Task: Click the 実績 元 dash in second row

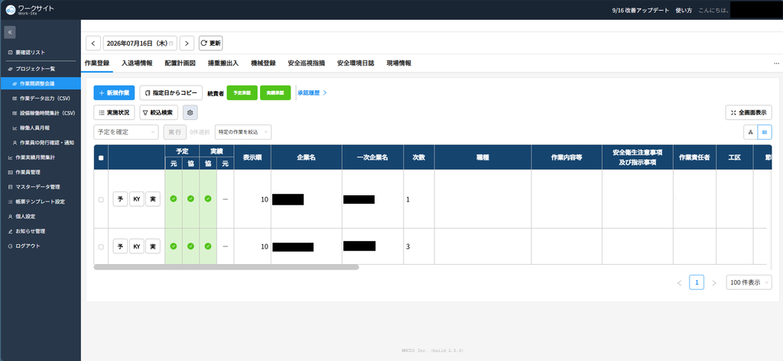Action: coord(226,247)
